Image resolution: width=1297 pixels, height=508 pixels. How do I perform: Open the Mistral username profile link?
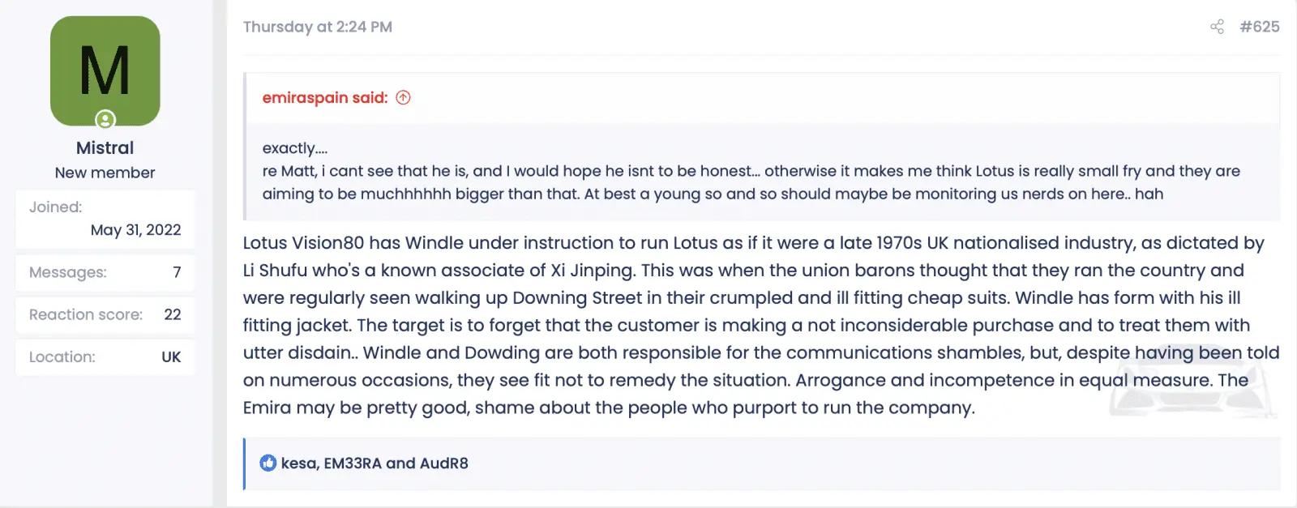point(105,148)
